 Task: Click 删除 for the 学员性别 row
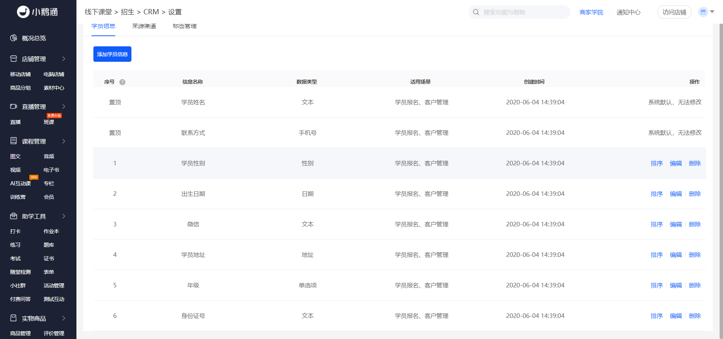click(695, 163)
